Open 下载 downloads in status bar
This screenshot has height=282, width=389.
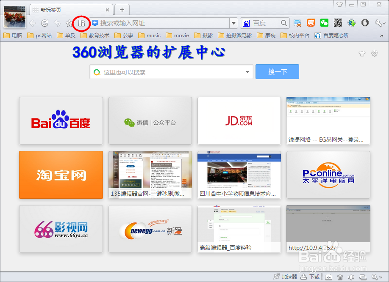[310, 277]
